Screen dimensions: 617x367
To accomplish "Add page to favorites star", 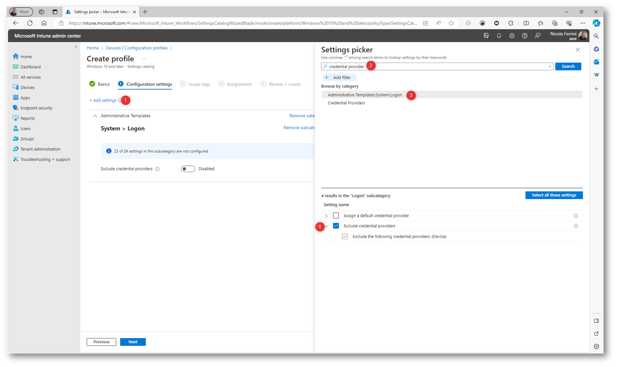I will pyautogui.click(x=451, y=23).
